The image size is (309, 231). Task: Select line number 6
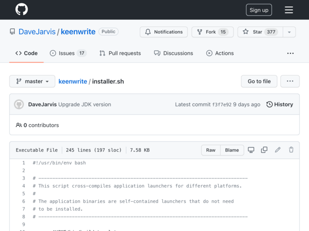click(x=24, y=201)
